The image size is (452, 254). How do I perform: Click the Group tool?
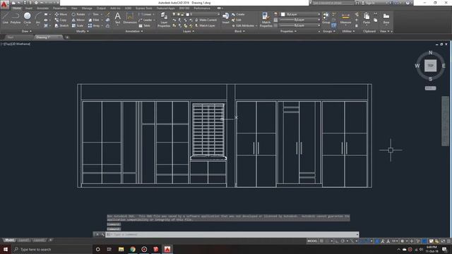[x=326, y=18]
